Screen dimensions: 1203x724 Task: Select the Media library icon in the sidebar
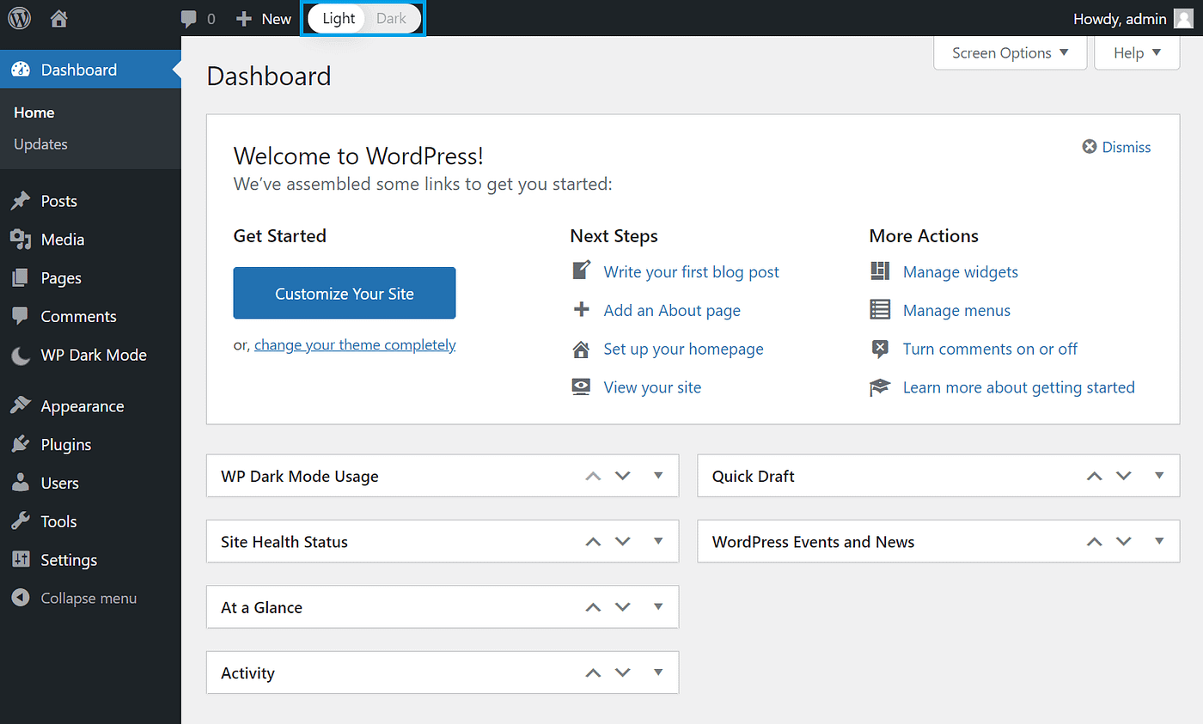[20, 239]
